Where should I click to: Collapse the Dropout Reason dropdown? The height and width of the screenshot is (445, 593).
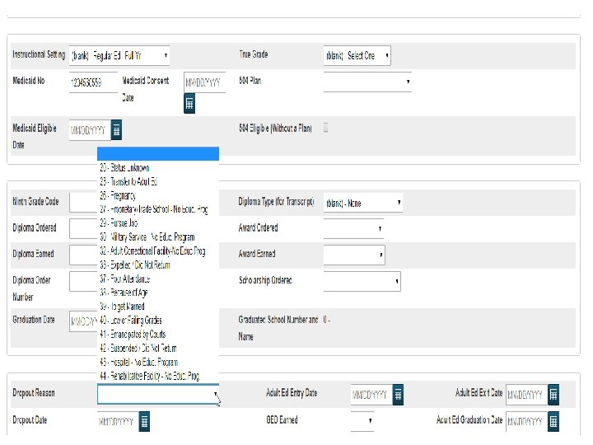[x=158, y=394]
